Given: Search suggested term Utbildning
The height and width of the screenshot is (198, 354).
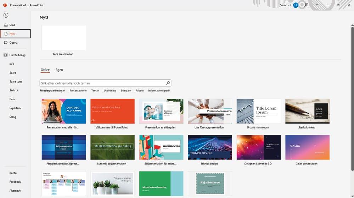Looking at the screenshot, I should click(110, 91).
